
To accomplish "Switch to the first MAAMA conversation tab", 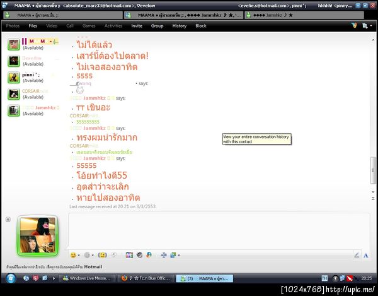I will click(63, 15).
